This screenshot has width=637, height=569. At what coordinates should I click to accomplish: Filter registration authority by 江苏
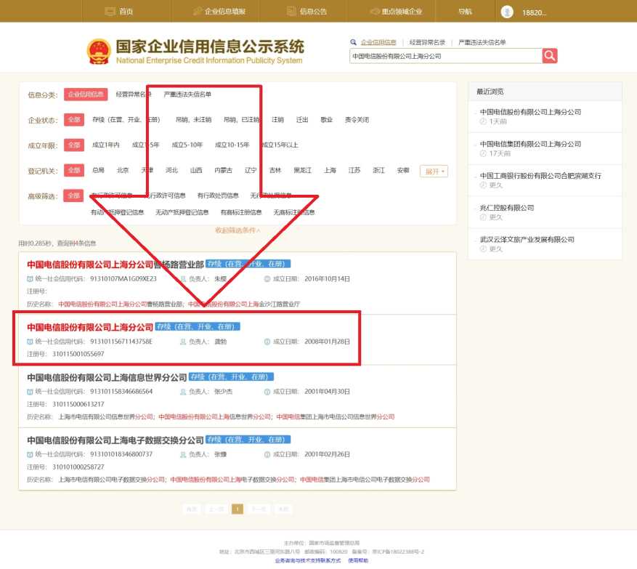(x=354, y=170)
